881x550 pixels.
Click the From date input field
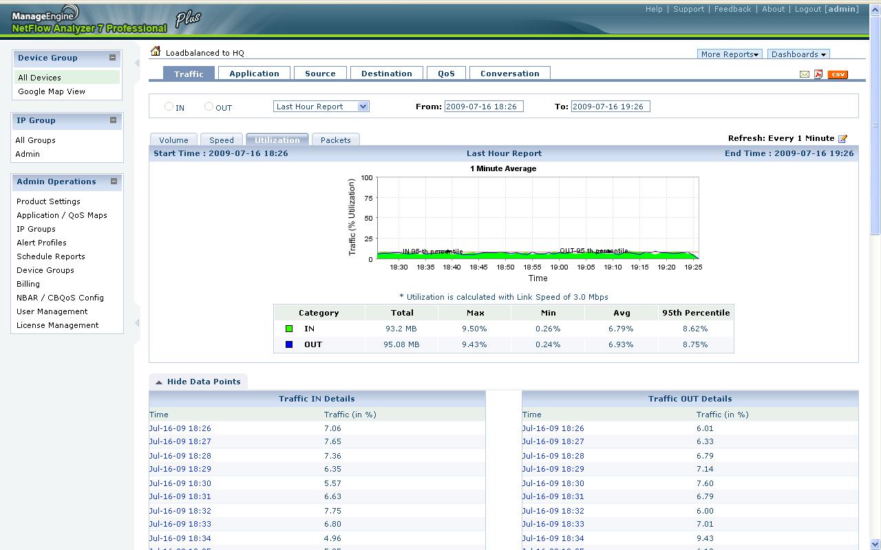[483, 107]
